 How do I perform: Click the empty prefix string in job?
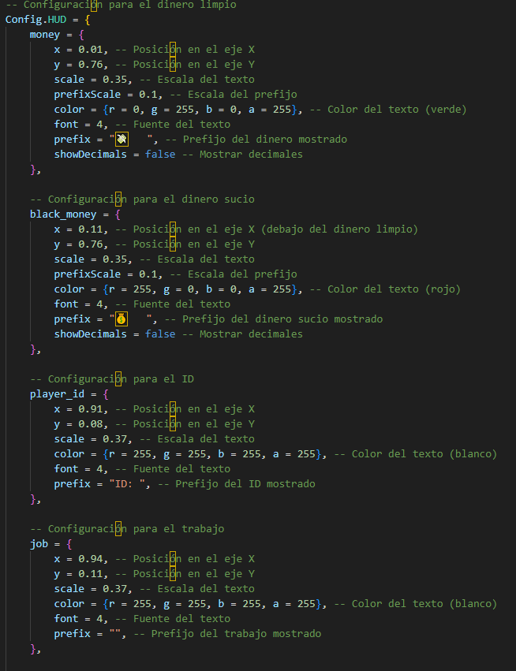click(x=114, y=634)
